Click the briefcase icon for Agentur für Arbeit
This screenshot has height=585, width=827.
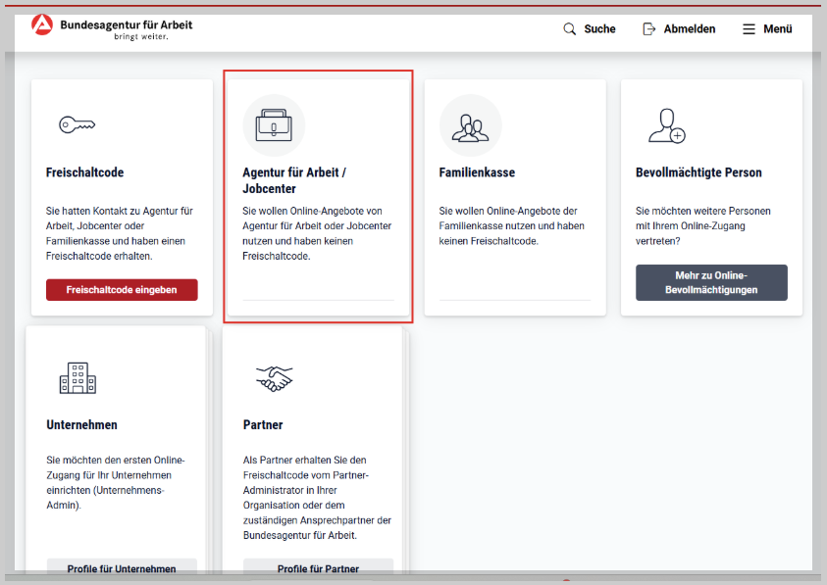click(x=274, y=125)
